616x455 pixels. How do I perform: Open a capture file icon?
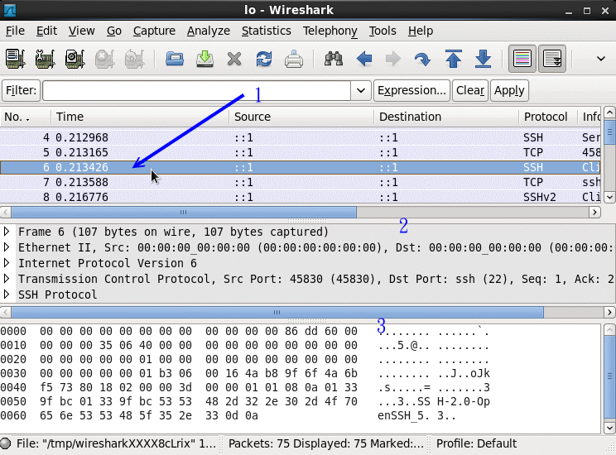point(175,59)
